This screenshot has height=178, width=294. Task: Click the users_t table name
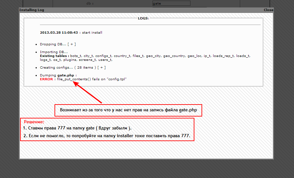click(x=105, y=60)
